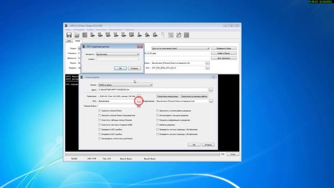Viewport: 334px width, 188px height.
Task: Click the floppy disk Save icon in toolbar
Action: (x=69, y=35)
